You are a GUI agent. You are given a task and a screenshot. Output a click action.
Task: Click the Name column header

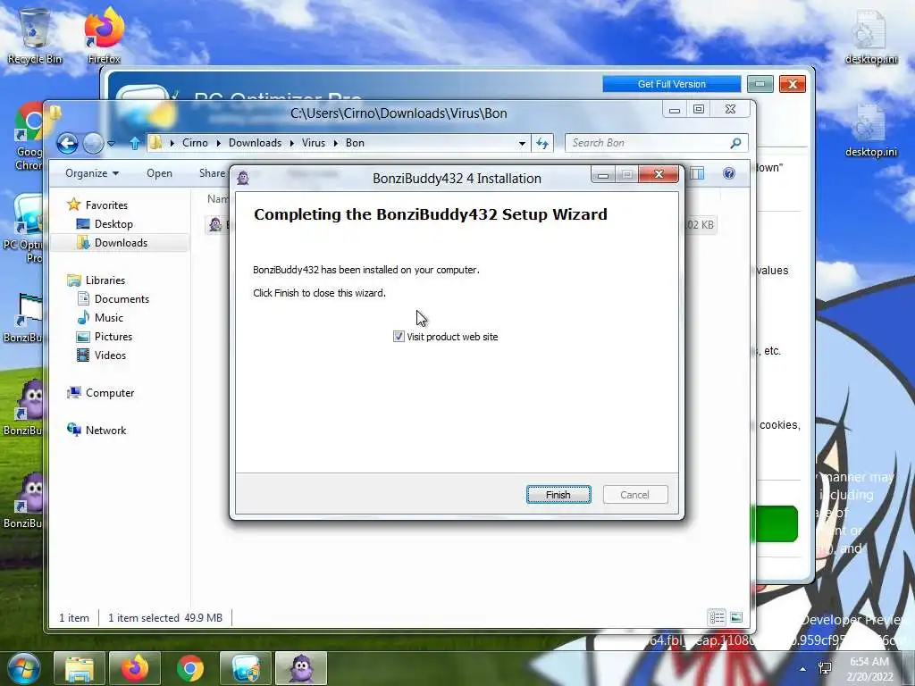pyautogui.click(x=218, y=199)
